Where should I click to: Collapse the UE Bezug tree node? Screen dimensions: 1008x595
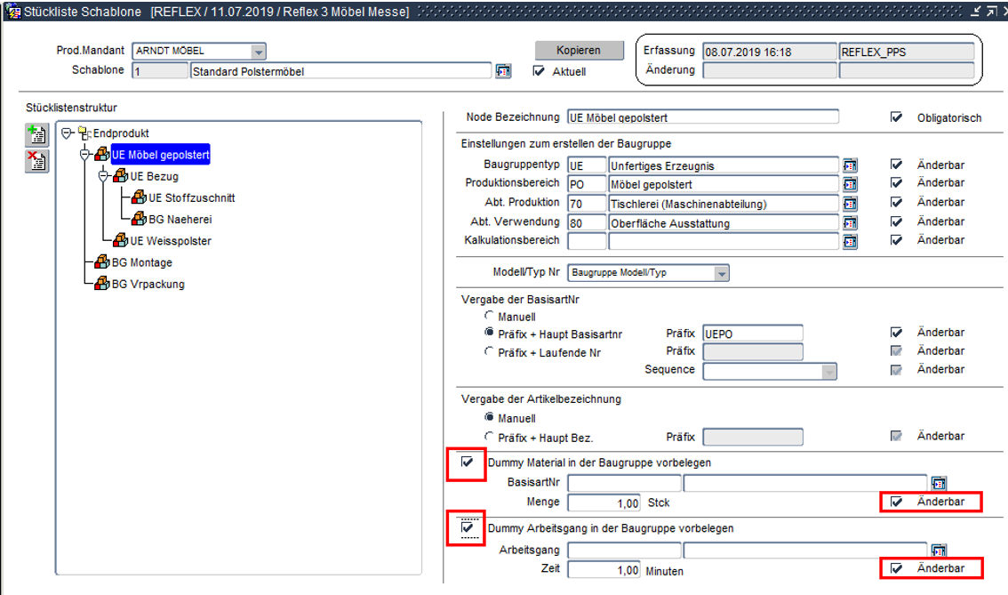click(x=103, y=176)
